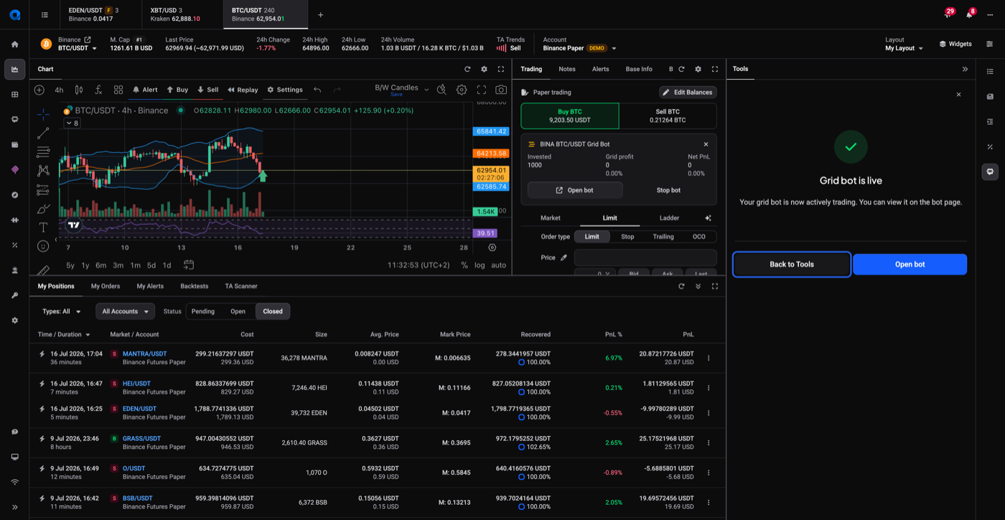Open the go-to-date calendar icon
The width and height of the screenshot is (1005, 520).
tap(189, 265)
